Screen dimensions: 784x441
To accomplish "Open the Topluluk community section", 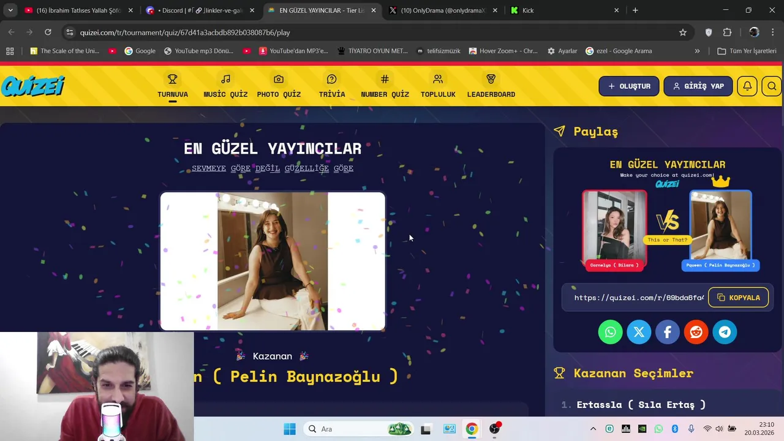I will [438, 86].
